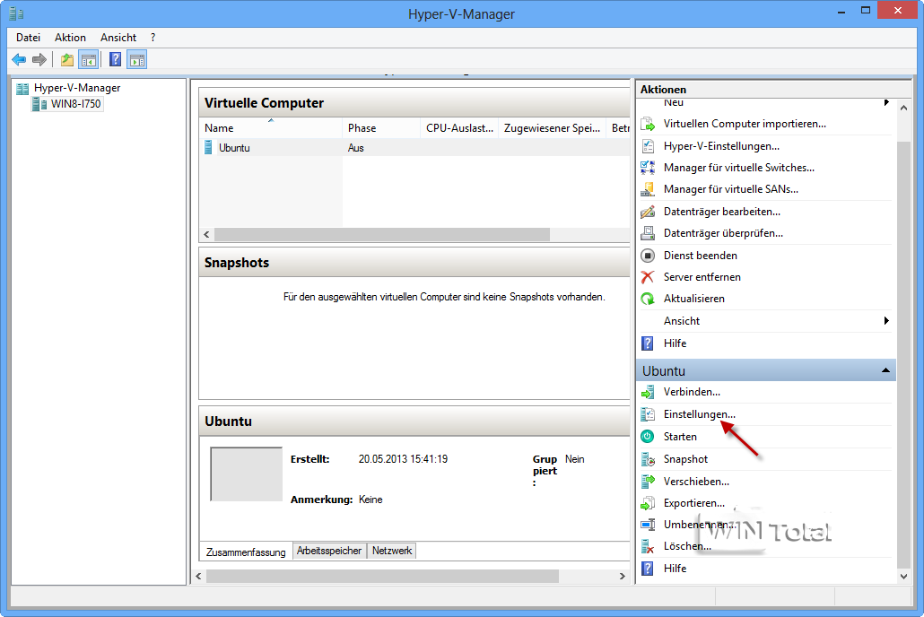Click the green Aktualisieren refresh icon
Image resolution: width=924 pixels, height=617 pixels.
[648, 299]
